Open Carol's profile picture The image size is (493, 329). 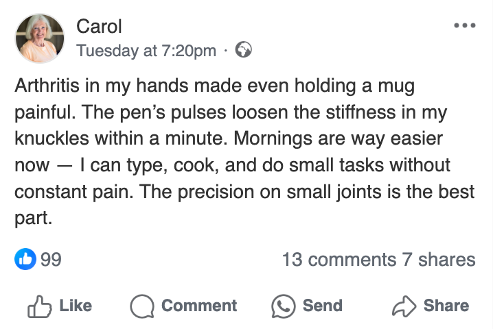pos(40,38)
